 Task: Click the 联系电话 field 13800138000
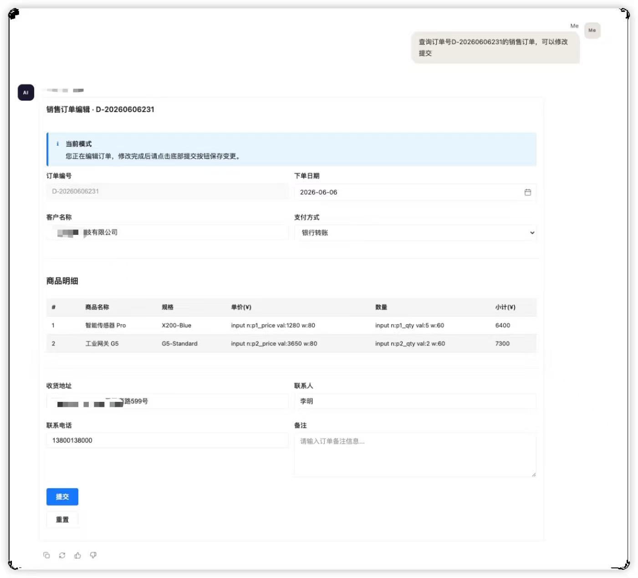[167, 441]
